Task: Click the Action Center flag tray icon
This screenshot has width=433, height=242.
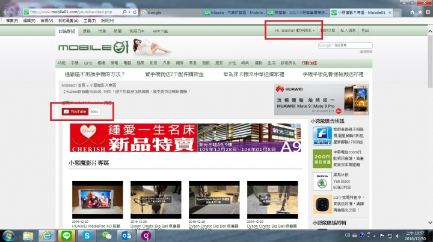Action: point(382,236)
